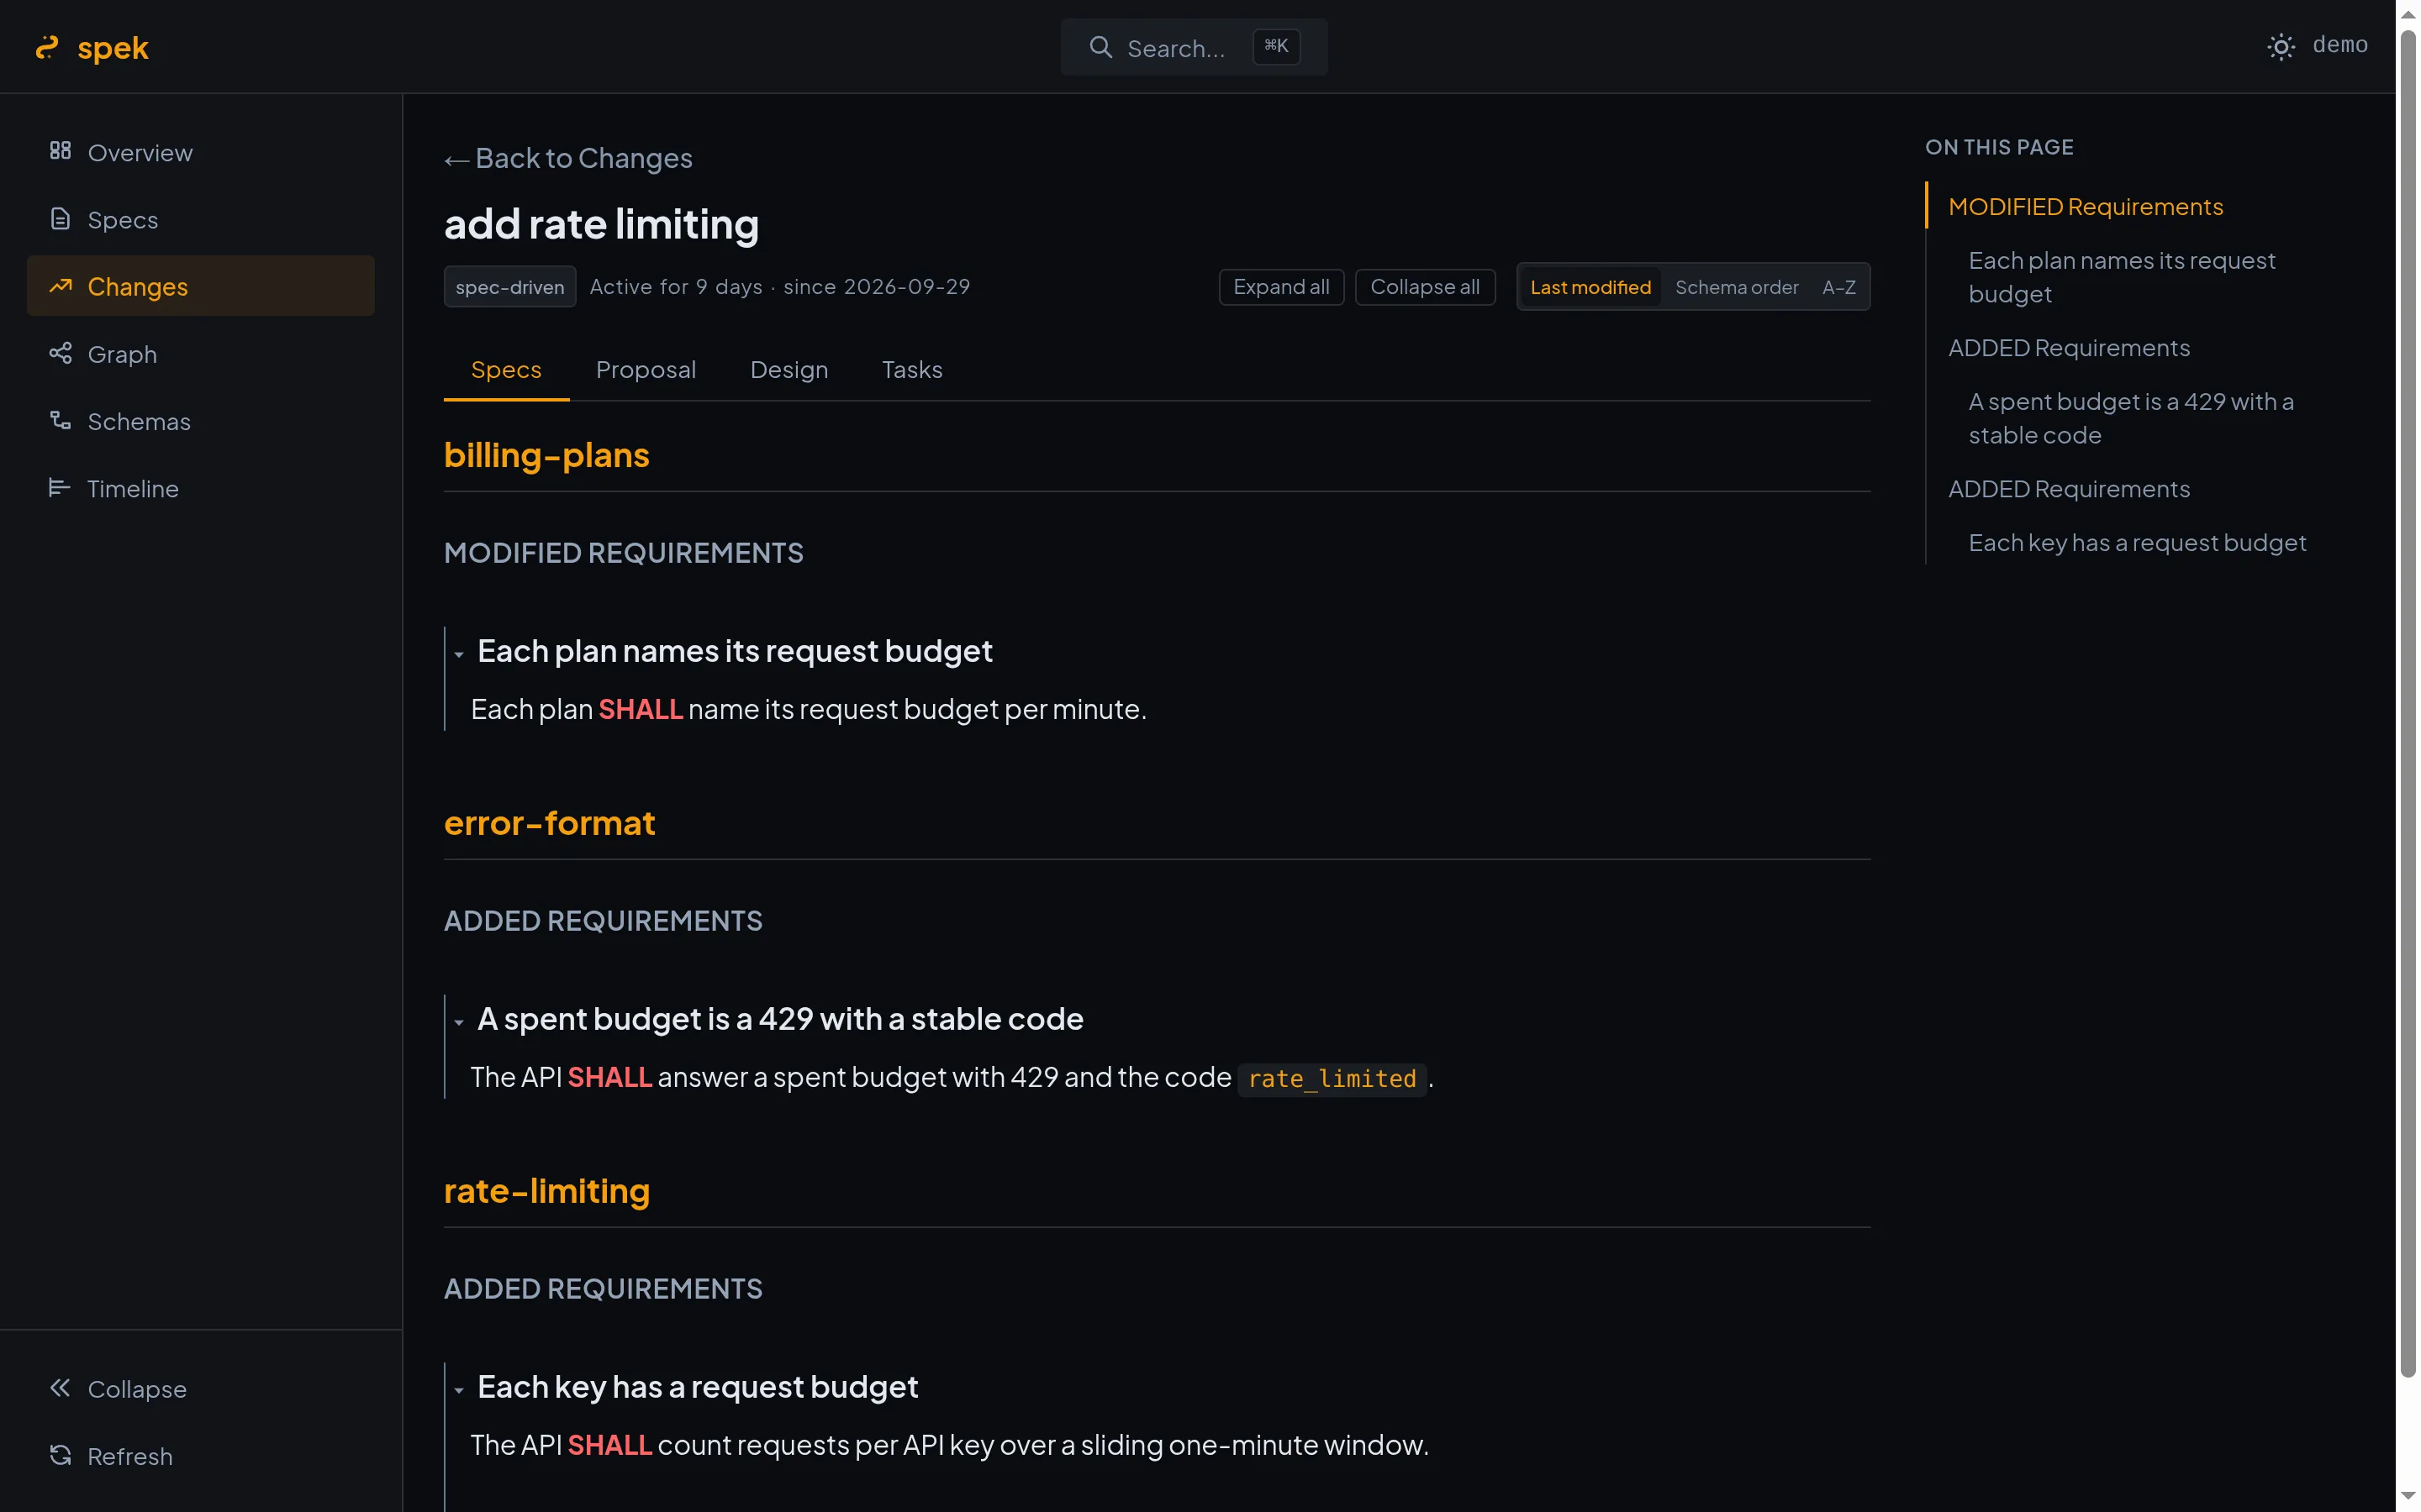Click the Expand all button
Image resolution: width=2421 pixels, height=1512 pixels.
(x=1280, y=287)
